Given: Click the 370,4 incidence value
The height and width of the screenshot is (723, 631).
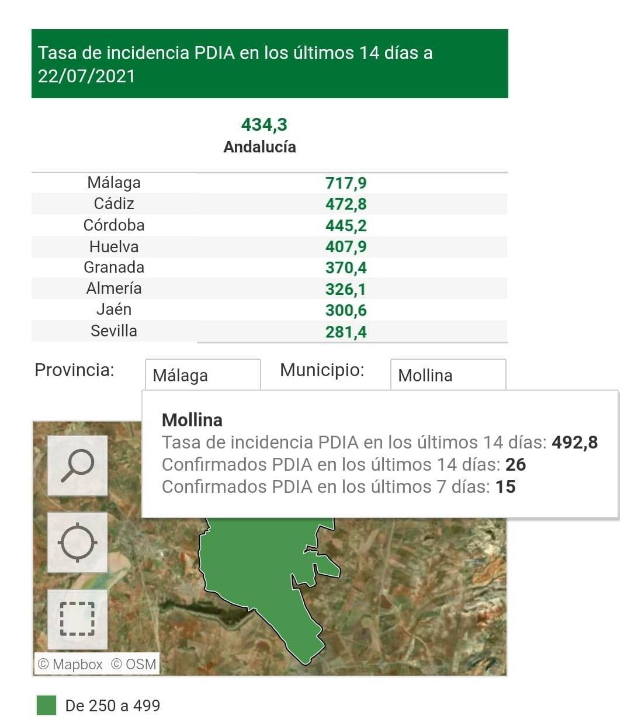Looking at the screenshot, I should 346,268.
